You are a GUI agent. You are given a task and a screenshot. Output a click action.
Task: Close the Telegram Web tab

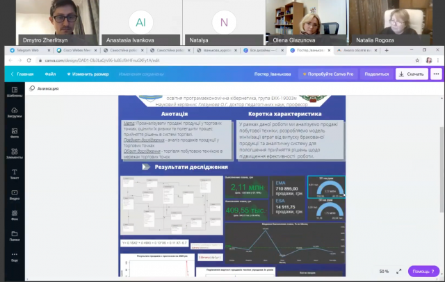pos(49,50)
